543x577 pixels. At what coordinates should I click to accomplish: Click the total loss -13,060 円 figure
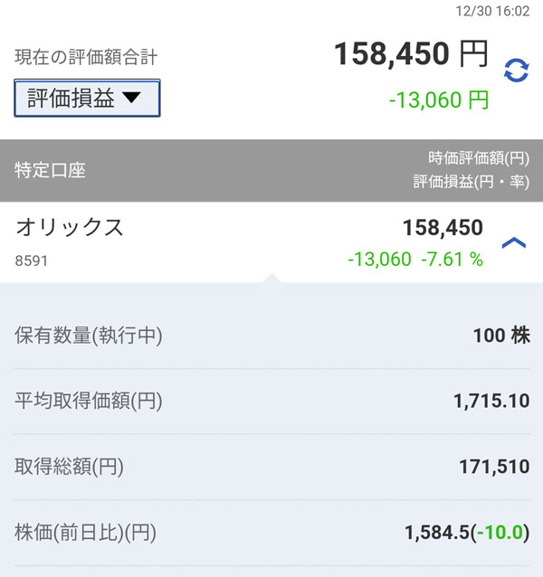click(438, 100)
